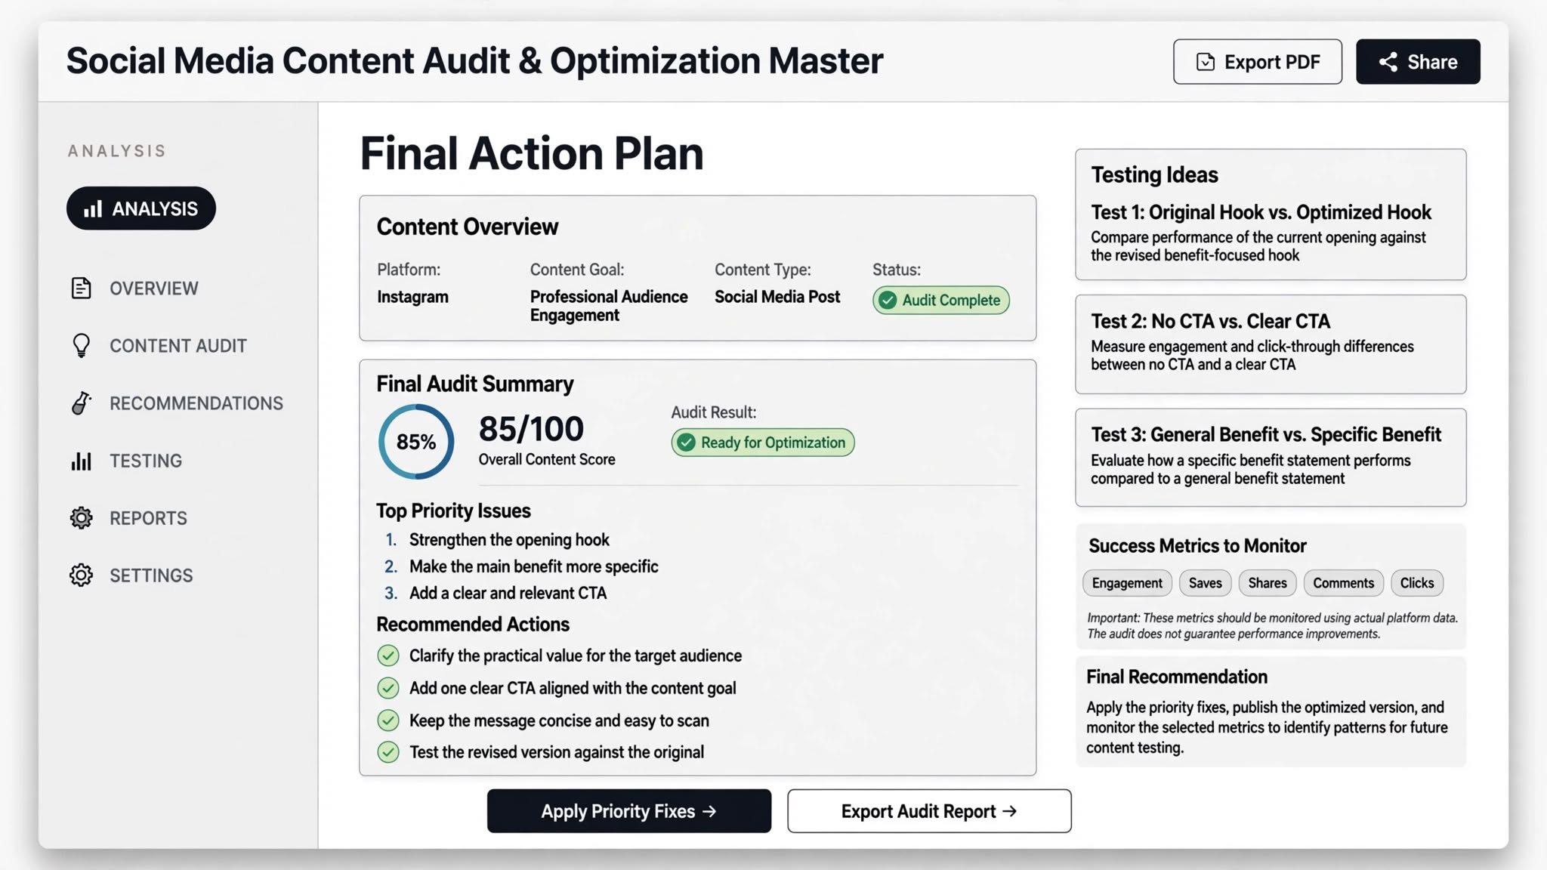Select the Comments metric chip
1547x870 pixels.
(1343, 583)
